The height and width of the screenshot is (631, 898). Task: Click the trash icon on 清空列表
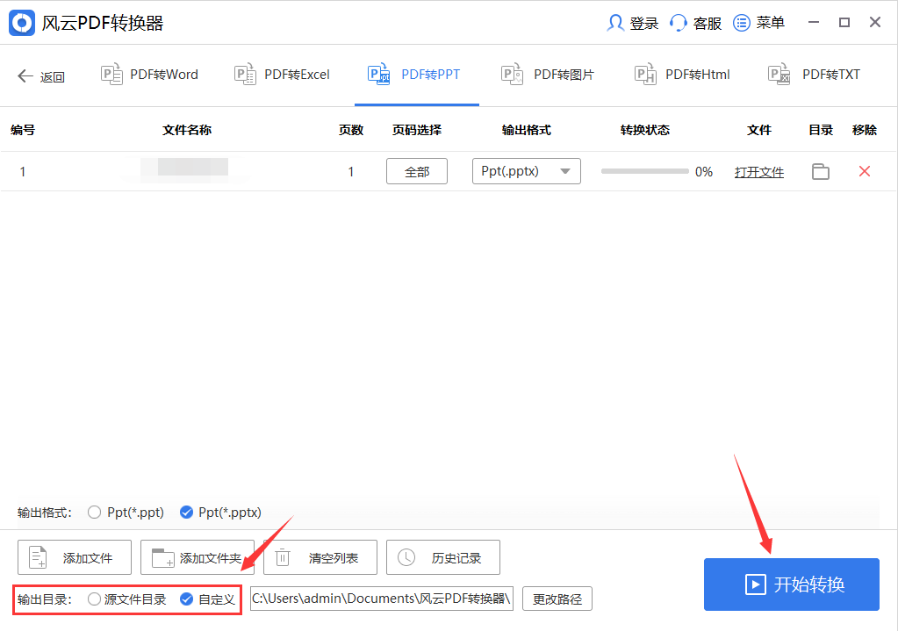[283, 557]
